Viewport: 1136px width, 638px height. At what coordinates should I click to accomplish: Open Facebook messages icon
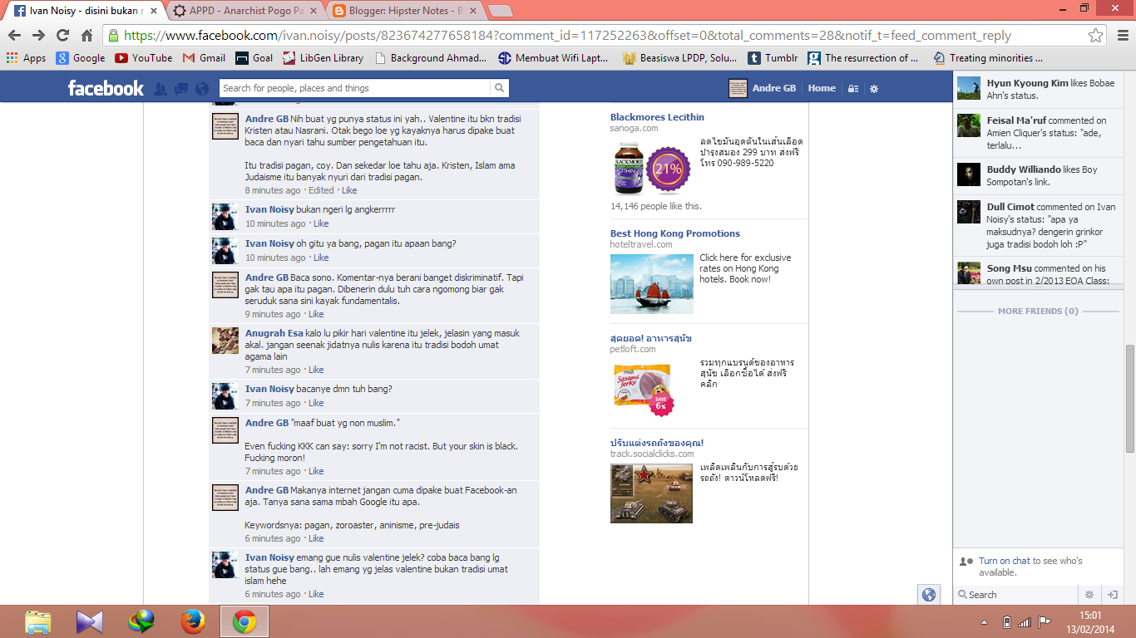coord(181,88)
